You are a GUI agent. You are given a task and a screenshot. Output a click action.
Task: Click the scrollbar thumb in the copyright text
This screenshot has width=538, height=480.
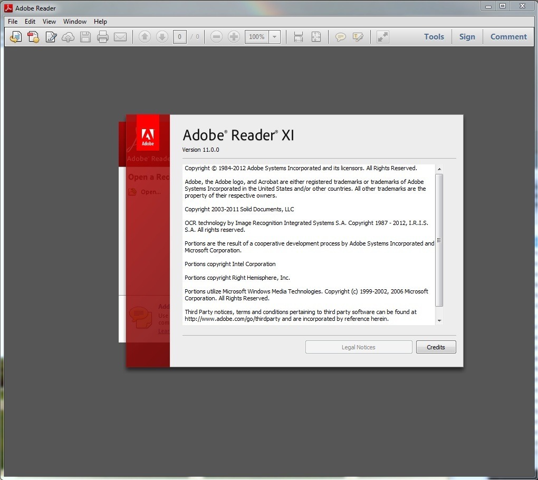tap(439, 240)
